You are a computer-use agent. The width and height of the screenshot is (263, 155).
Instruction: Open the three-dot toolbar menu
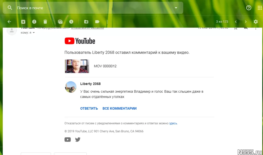click(107, 22)
